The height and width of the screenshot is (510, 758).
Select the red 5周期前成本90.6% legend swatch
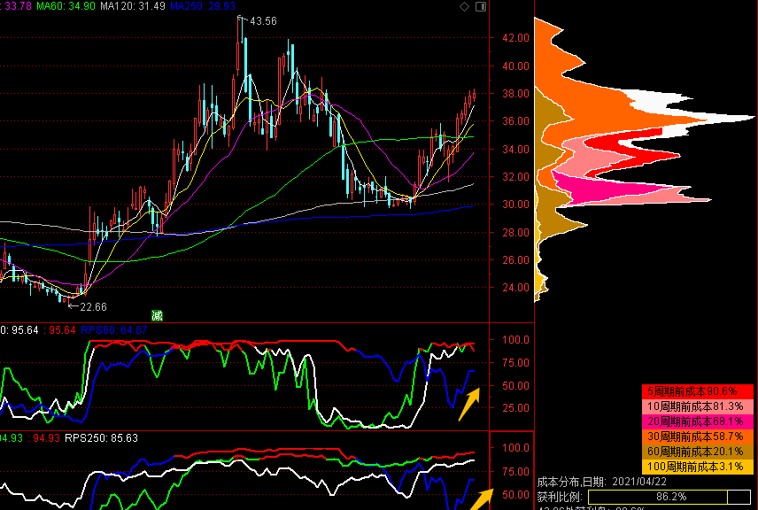pos(697,391)
